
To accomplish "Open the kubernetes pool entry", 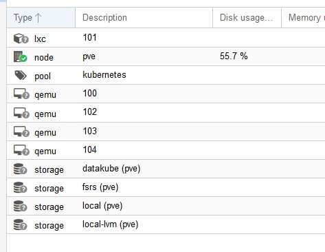I will [104, 75].
